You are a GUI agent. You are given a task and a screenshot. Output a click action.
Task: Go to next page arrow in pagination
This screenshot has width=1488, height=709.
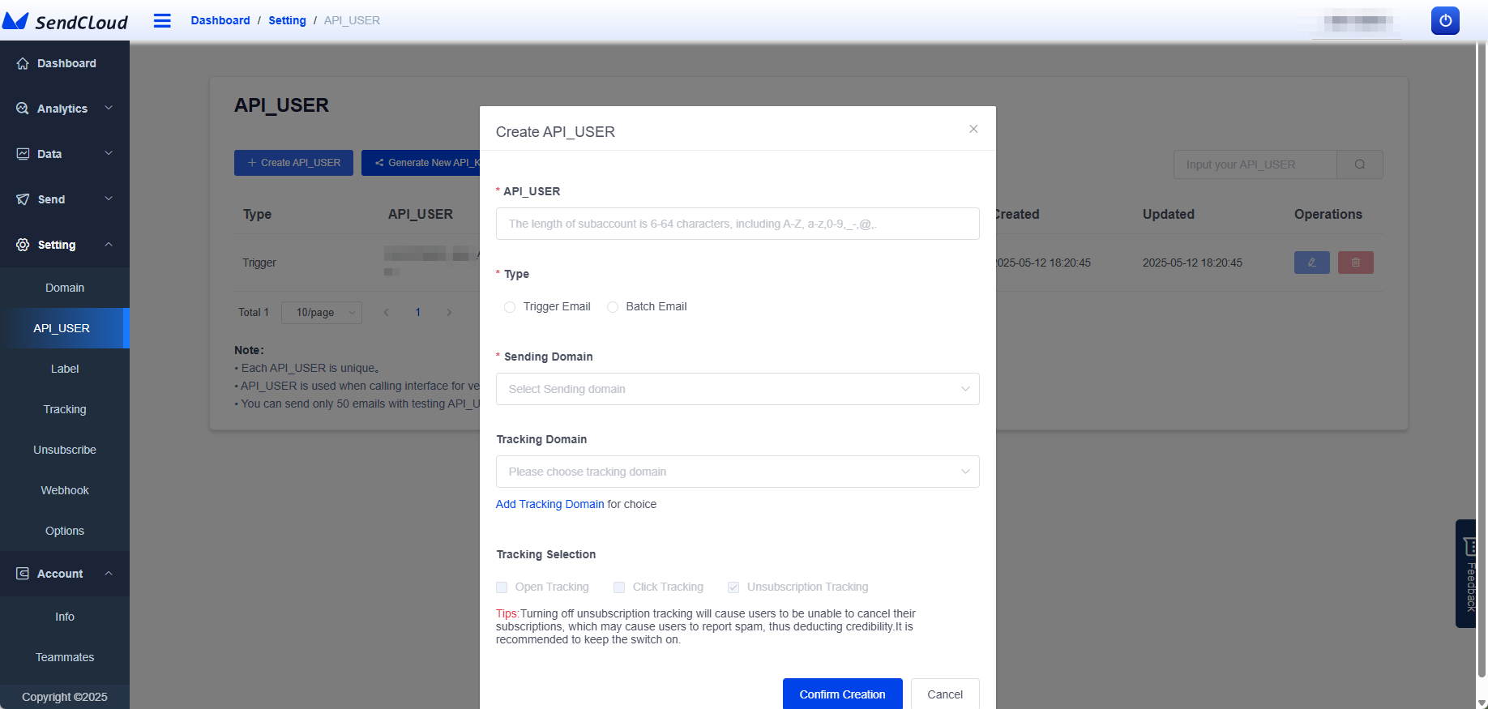[x=449, y=313]
